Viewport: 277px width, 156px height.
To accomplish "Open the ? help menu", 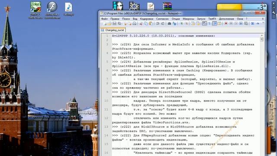I will tap(247, 19).
